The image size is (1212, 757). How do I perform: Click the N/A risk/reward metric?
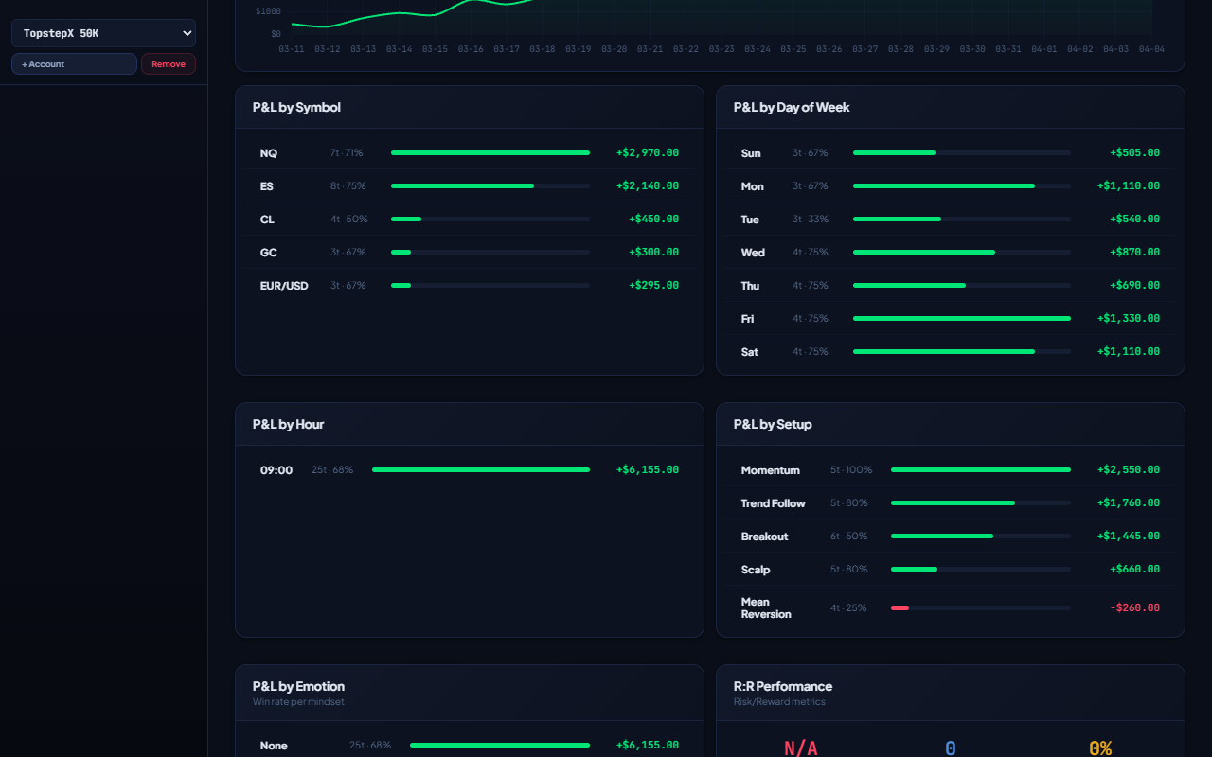point(801,748)
